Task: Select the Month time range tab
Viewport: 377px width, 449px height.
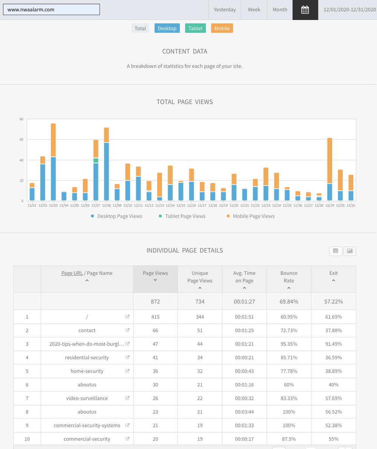Action: [280, 10]
